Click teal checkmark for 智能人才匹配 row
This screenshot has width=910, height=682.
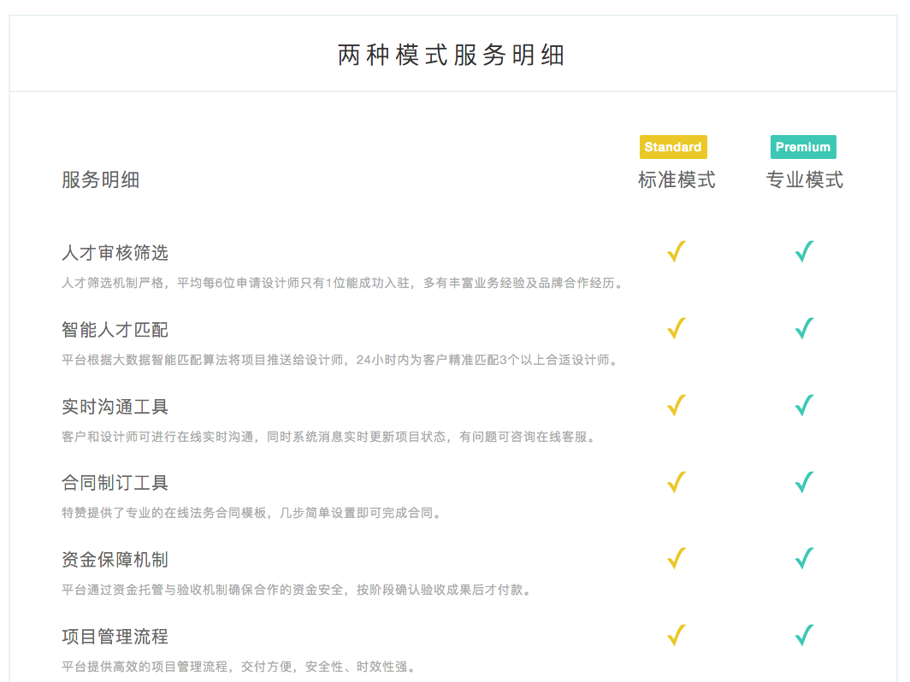click(804, 329)
